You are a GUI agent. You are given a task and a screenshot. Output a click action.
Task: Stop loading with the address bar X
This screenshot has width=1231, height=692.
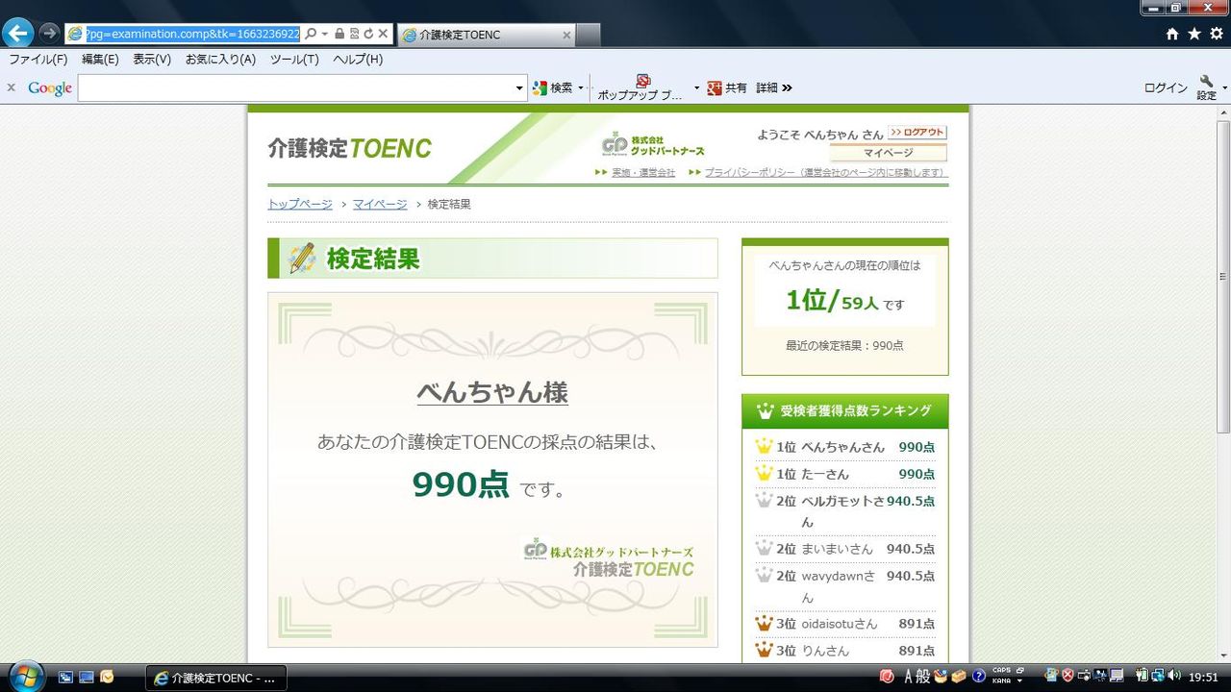(x=383, y=34)
